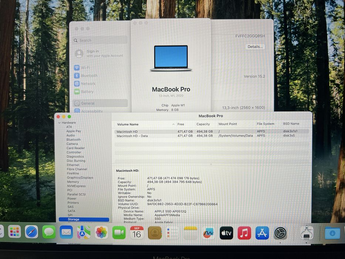Collapse the Hardware tree in System Information

[60, 123]
